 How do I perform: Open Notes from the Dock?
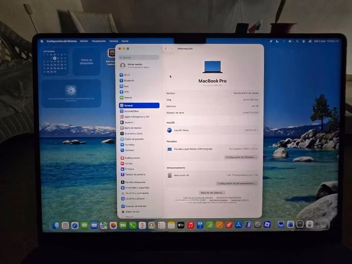click(x=171, y=225)
